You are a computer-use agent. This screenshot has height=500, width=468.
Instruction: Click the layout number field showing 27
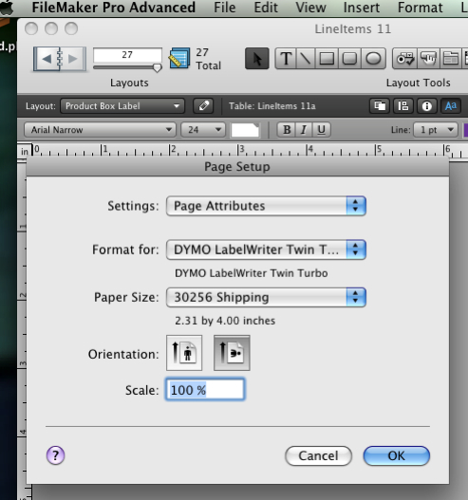click(x=127, y=55)
